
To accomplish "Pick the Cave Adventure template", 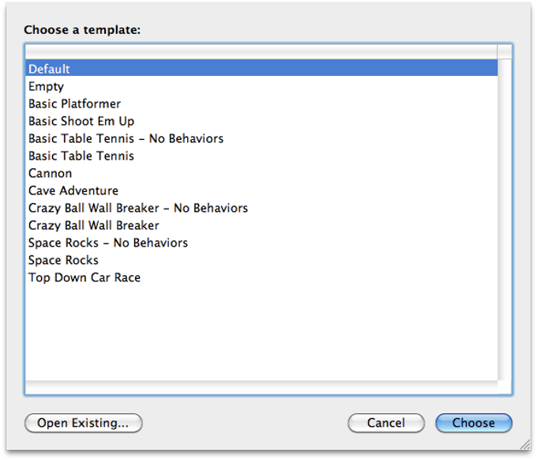I will click(73, 191).
